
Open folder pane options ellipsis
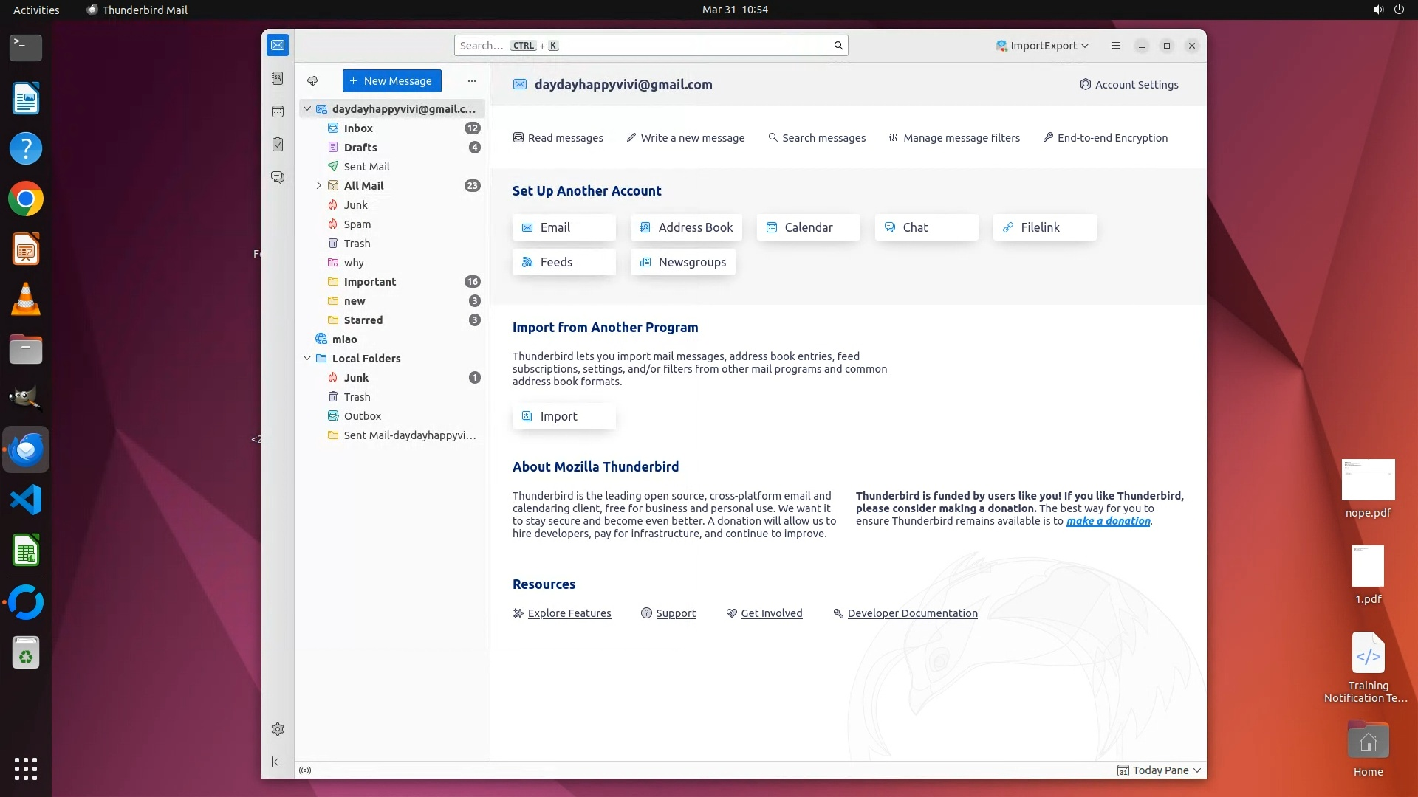pos(472,81)
